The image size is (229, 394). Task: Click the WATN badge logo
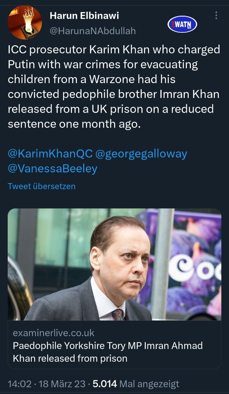tap(182, 25)
